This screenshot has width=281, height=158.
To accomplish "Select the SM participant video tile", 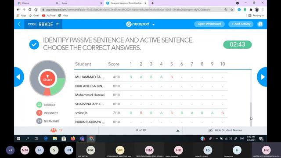I will click(x=120, y=150).
